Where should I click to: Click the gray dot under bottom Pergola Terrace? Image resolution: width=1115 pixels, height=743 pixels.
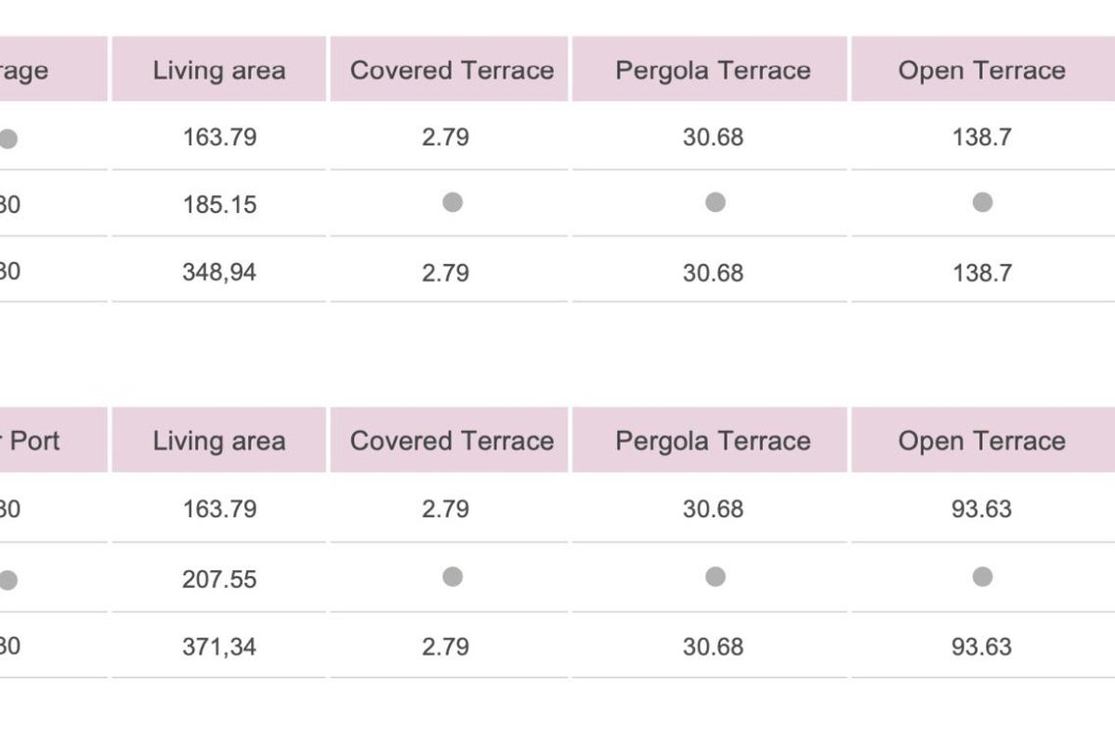click(x=715, y=577)
